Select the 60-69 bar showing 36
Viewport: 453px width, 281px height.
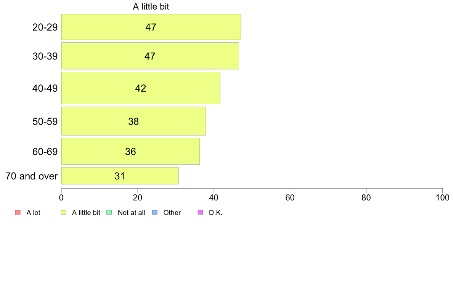(130, 151)
